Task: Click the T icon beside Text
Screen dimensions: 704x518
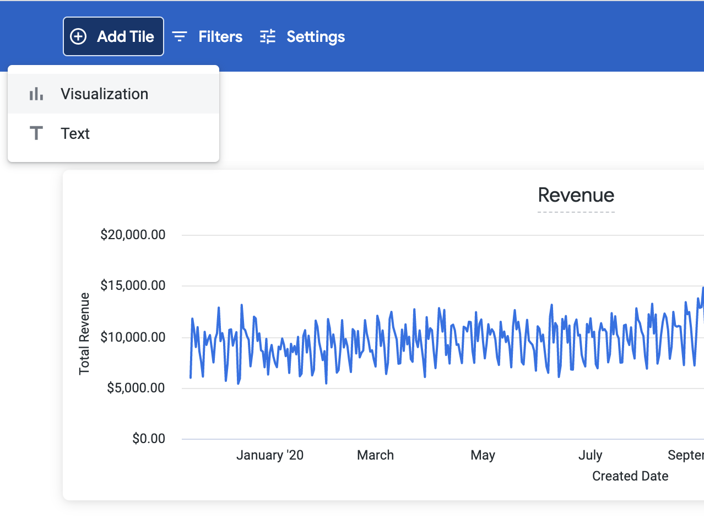Action: [36, 133]
